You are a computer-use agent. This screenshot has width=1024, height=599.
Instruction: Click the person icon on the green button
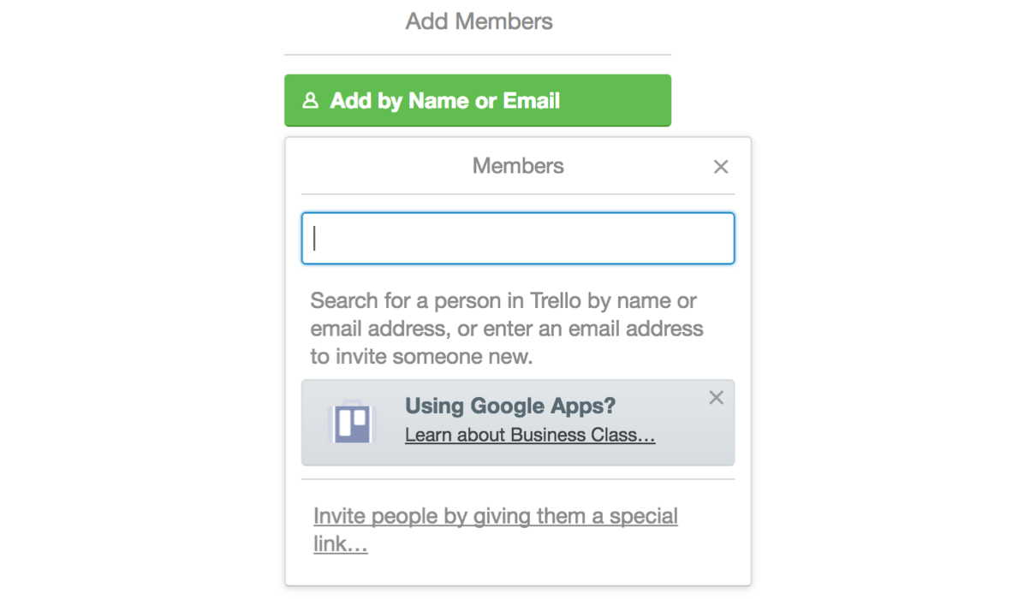pos(311,101)
